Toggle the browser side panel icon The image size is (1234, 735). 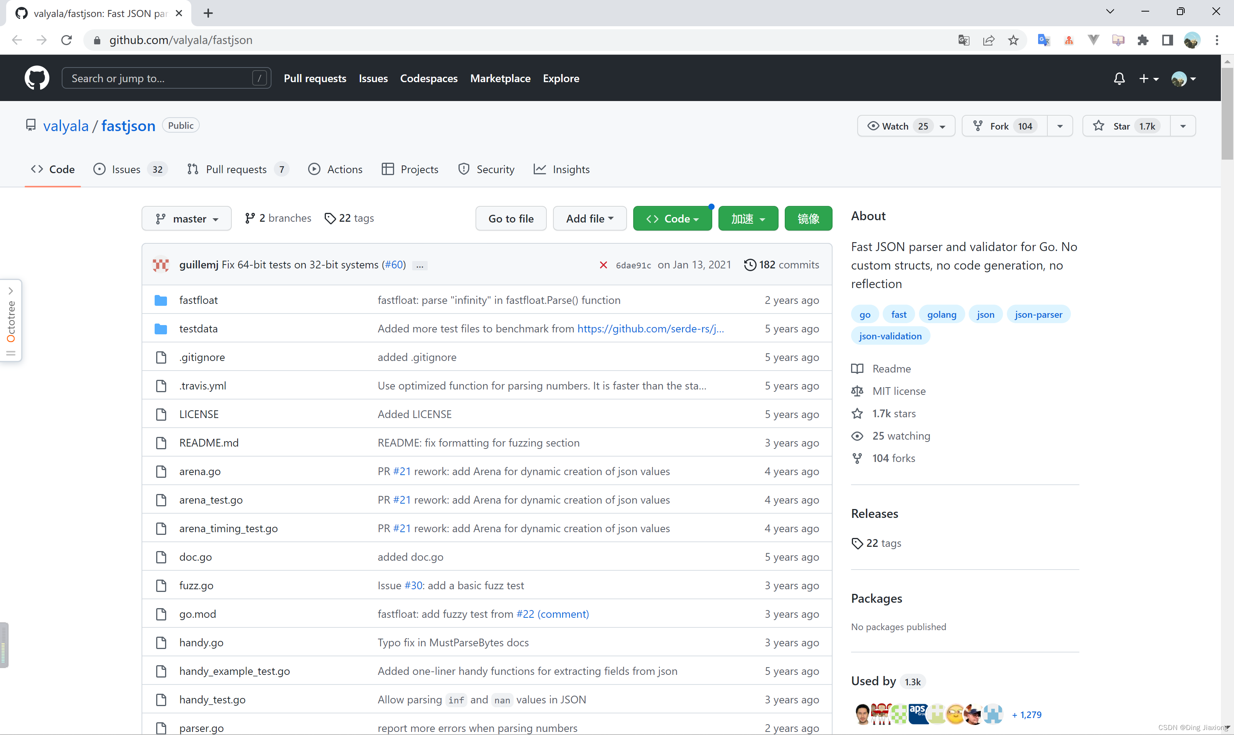[x=1167, y=40]
